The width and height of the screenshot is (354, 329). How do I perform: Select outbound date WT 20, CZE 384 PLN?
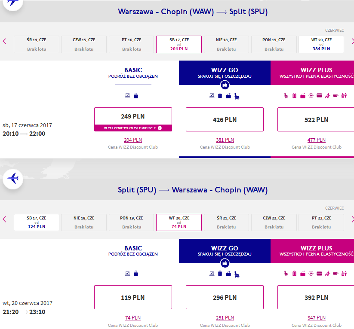pyautogui.click(x=321, y=44)
